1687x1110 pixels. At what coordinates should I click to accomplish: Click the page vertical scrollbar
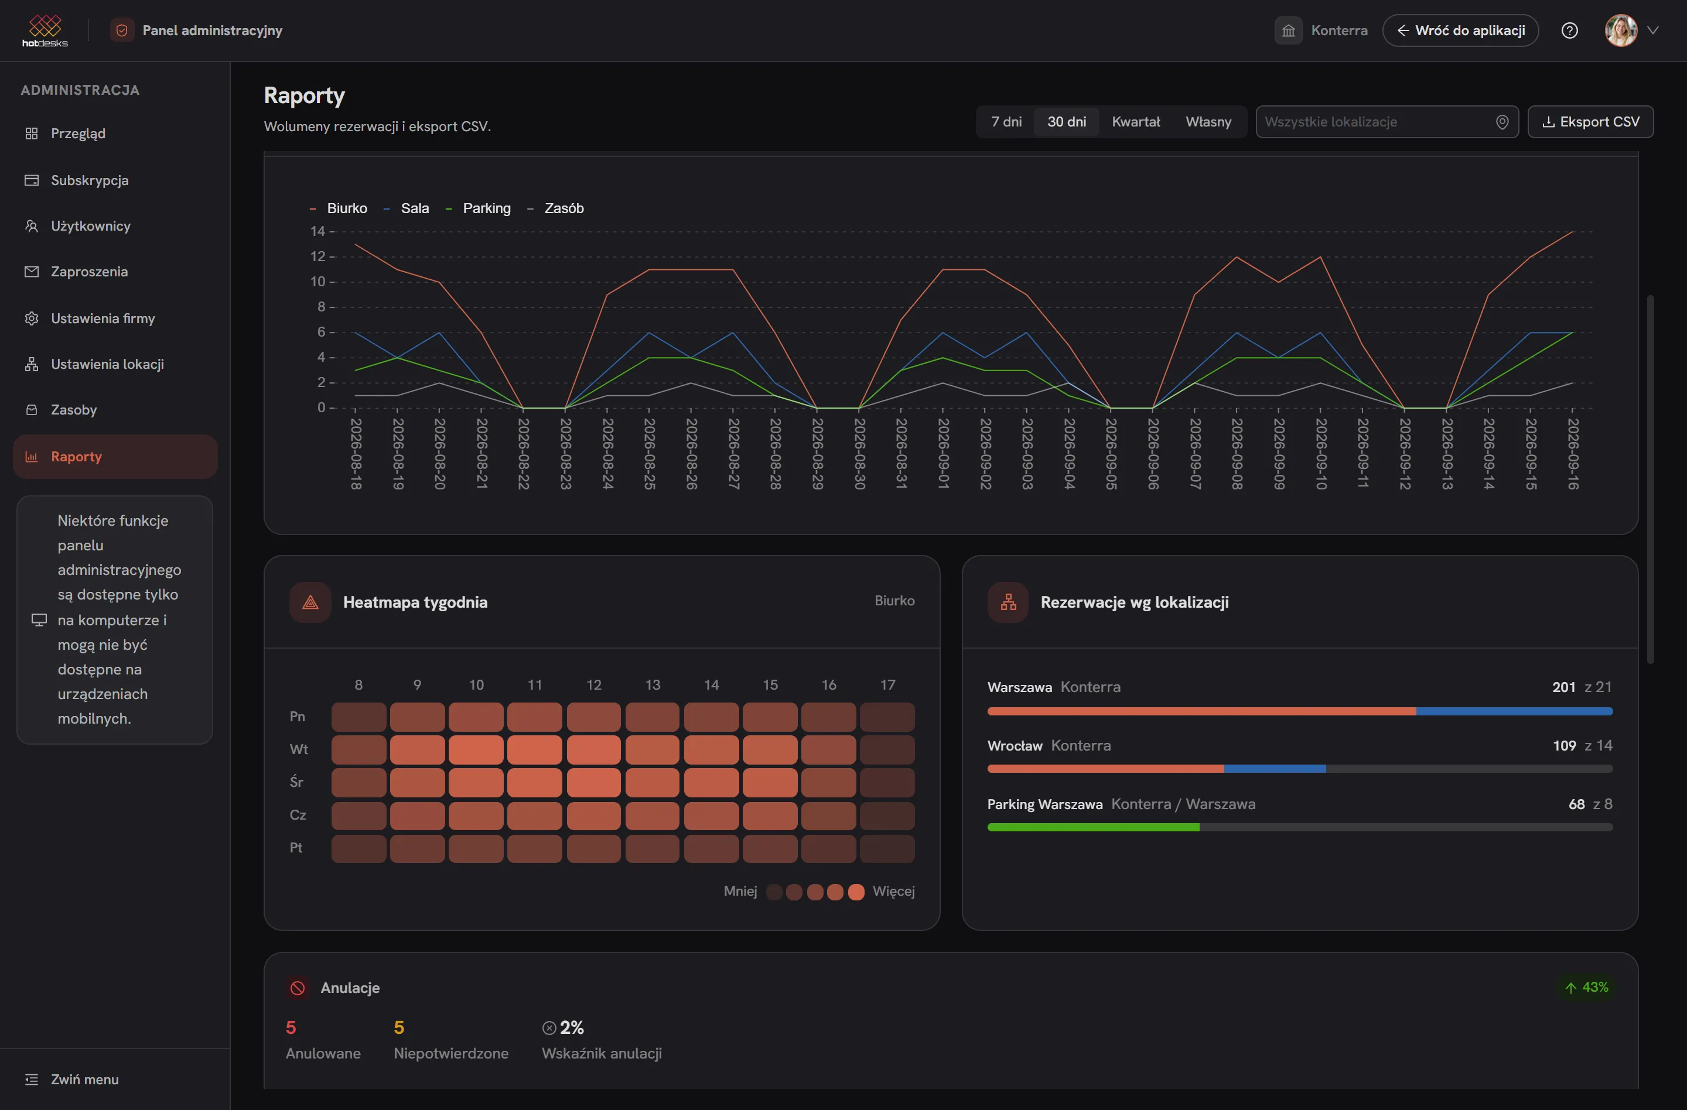(x=1650, y=479)
